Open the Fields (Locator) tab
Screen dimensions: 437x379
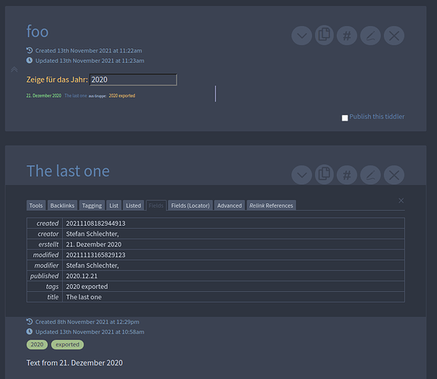190,205
